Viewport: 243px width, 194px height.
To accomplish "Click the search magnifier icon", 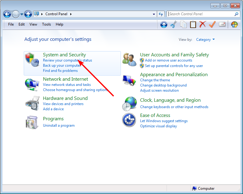I will coord(236,14).
